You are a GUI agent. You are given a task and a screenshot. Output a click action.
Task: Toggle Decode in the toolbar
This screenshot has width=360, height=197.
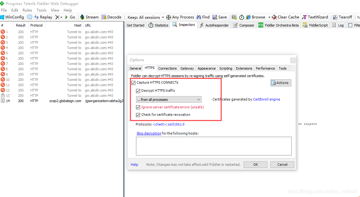[x=111, y=17]
